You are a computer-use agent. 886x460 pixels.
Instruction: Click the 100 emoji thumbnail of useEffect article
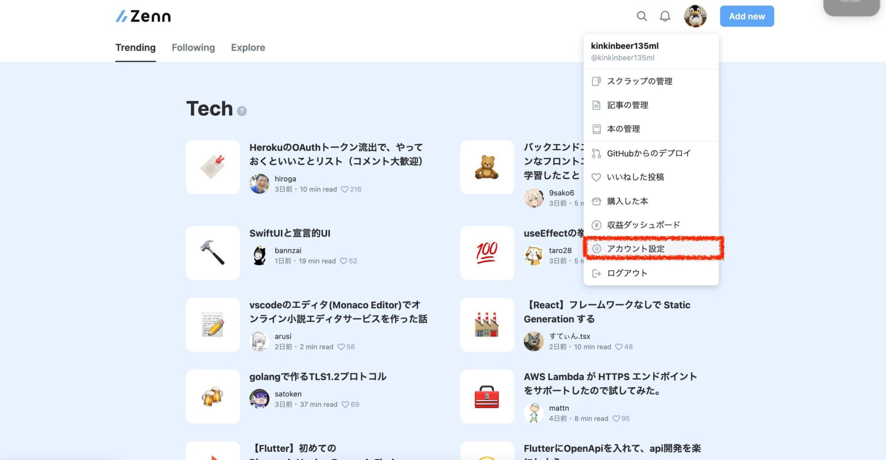click(x=487, y=253)
